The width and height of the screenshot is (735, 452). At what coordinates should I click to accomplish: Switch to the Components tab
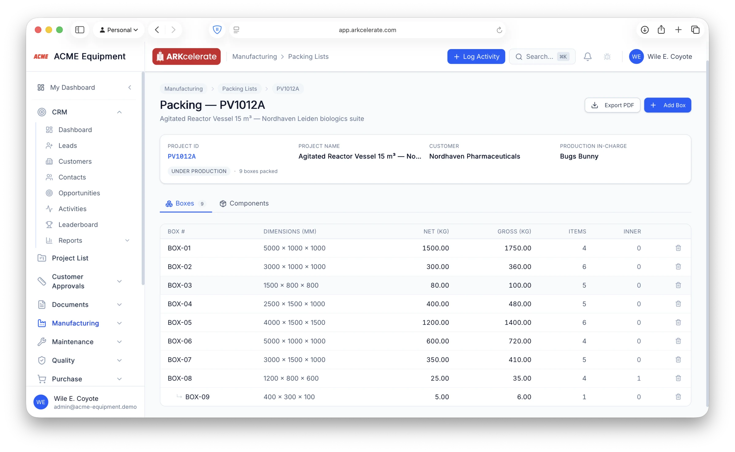(x=244, y=203)
